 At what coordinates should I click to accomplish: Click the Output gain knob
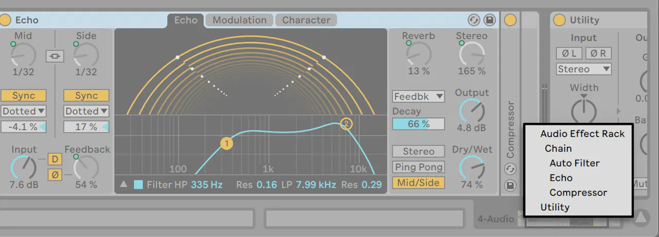coord(472,110)
